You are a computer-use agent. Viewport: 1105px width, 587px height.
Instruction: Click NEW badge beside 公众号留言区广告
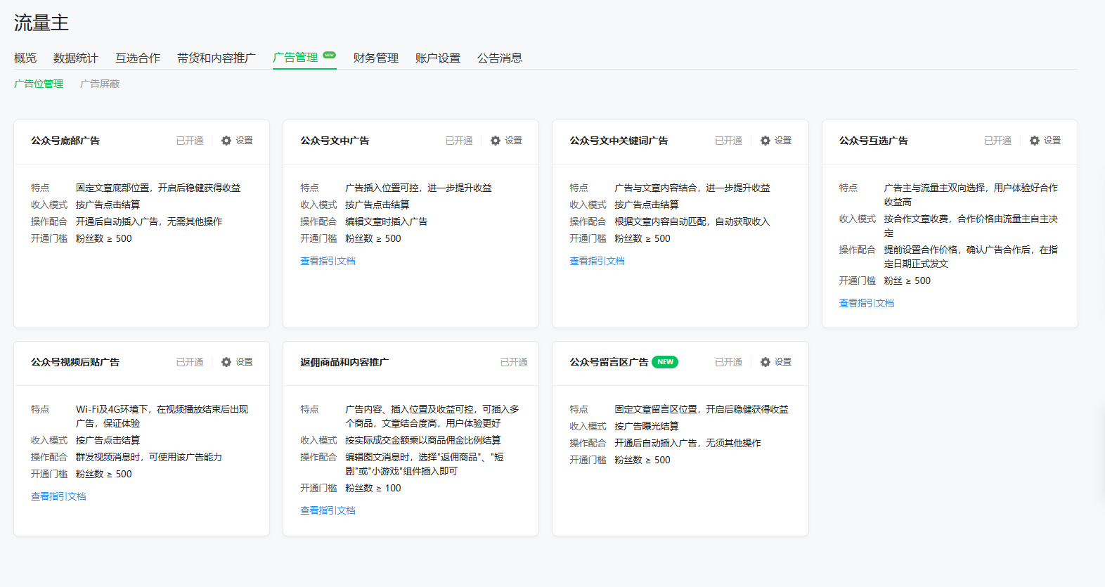665,362
